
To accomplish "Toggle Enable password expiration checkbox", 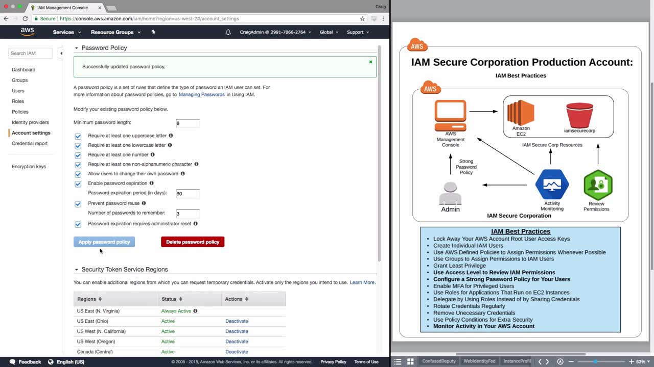I will click(78, 184).
